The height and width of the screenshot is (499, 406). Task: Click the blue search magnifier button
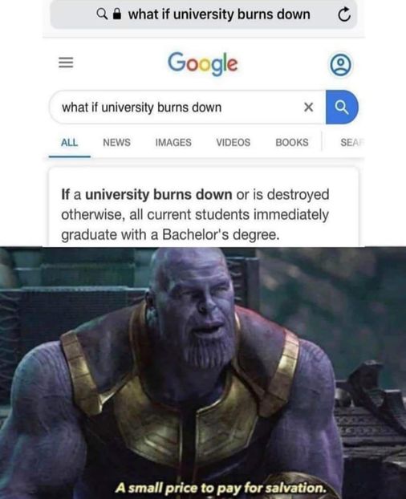point(342,108)
